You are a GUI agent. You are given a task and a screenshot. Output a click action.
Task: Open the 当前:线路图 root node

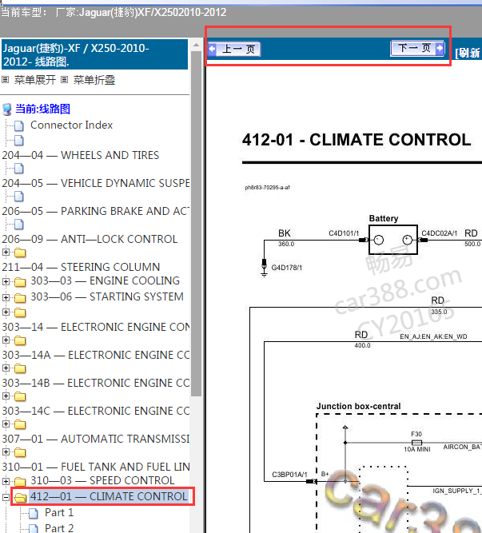pos(43,109)
